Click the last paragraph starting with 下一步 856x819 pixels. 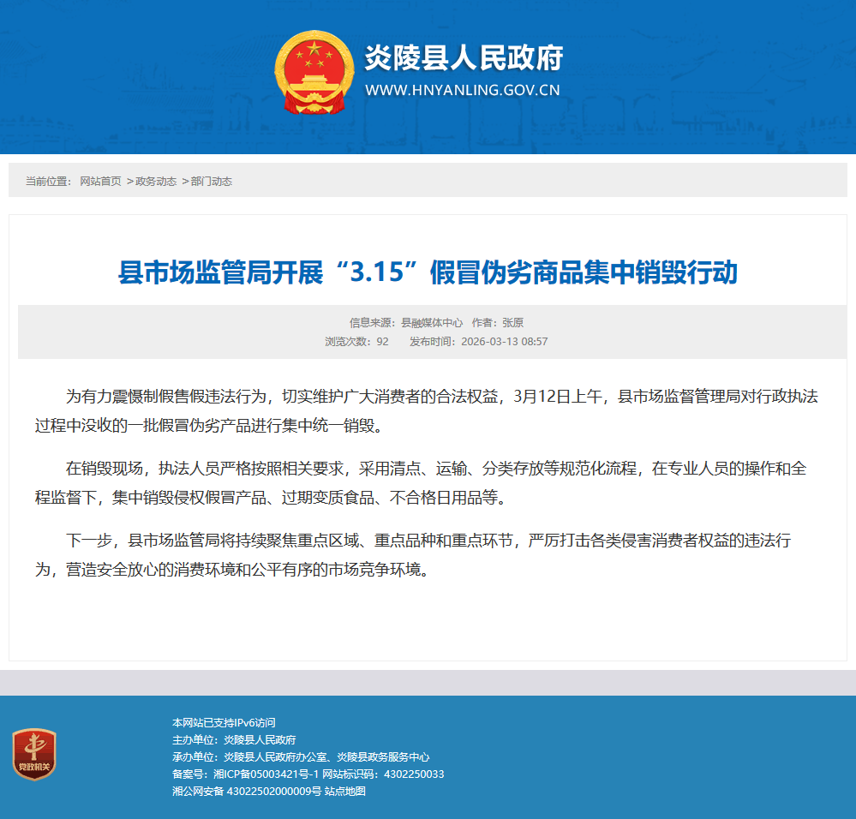click(428, 554)
